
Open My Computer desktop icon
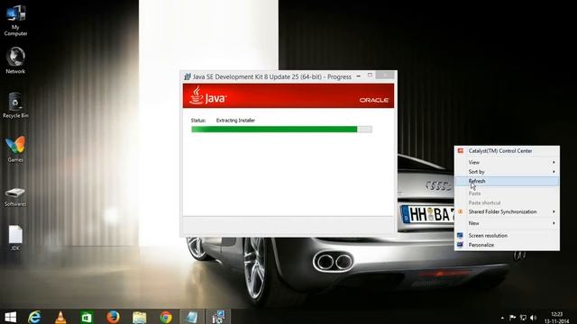coord(15,20)
